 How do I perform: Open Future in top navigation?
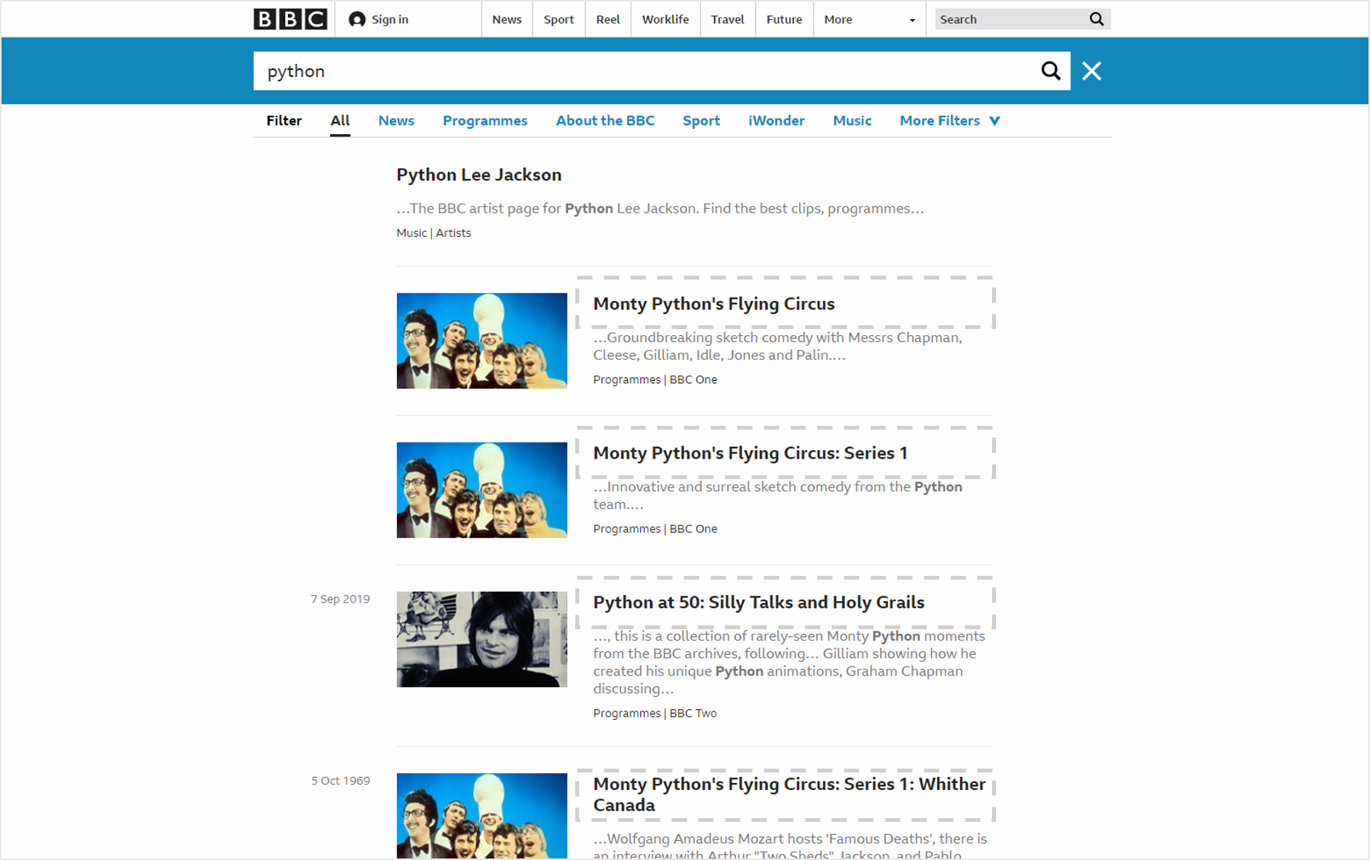coord(784,20)
